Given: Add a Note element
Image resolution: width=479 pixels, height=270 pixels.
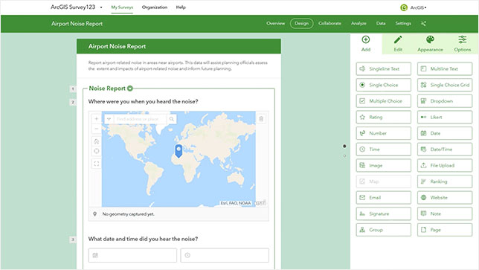Looking at the screenshot, I should pyautogui.click(x=445, y=213).
